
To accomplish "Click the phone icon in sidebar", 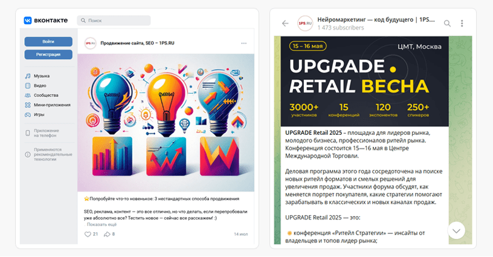I will tap(28, 133).
